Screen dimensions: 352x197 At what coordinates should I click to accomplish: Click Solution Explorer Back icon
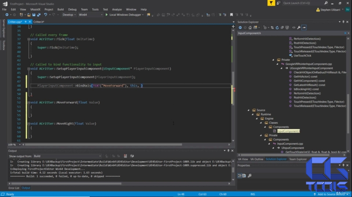240,28
